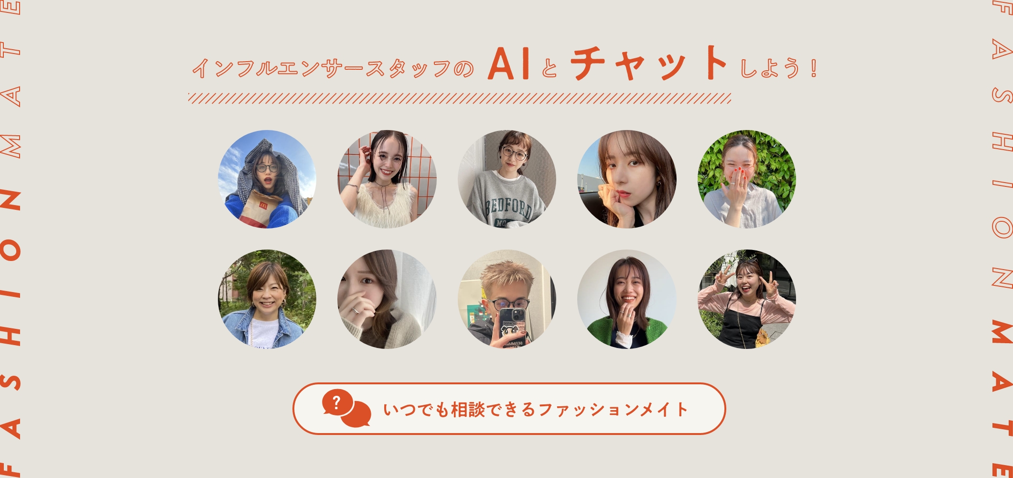Screen dimensions: 1013x478
Task: Click the しよう！ text at headline end
Action: tap(779, 68)
